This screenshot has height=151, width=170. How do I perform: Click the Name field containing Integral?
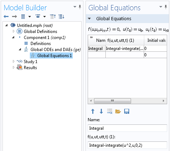127,128
